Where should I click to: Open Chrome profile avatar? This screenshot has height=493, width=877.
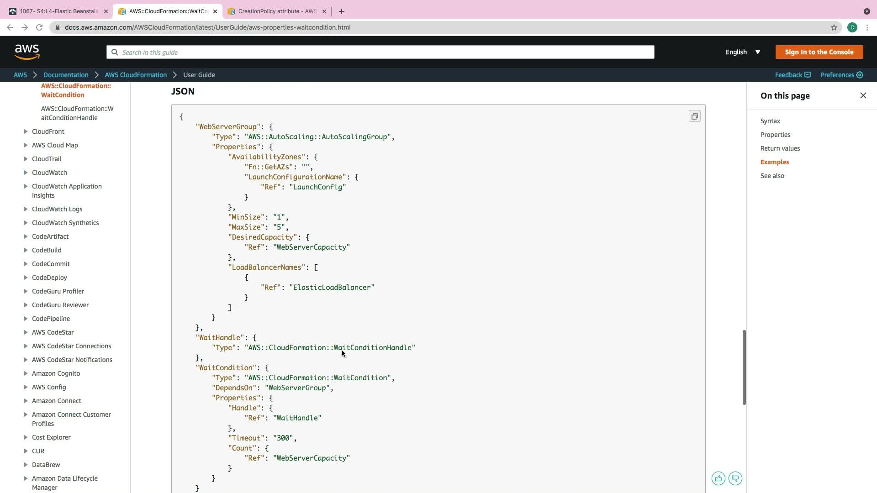pyautogui.click(x=852, y=27)
